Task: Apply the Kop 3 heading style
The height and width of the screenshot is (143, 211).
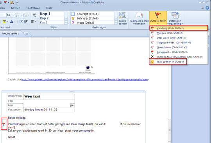Action: pos(52,23)
